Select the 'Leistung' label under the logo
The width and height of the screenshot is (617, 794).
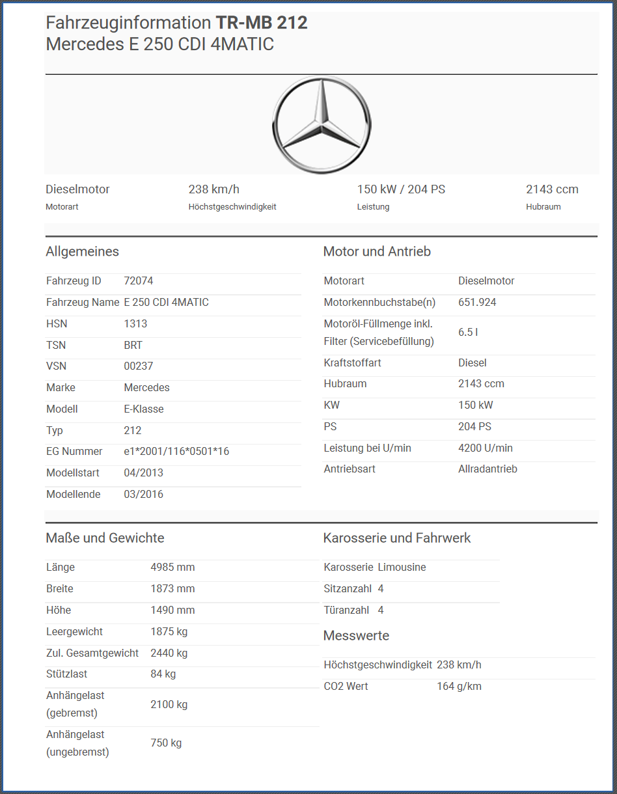[373, 207]
